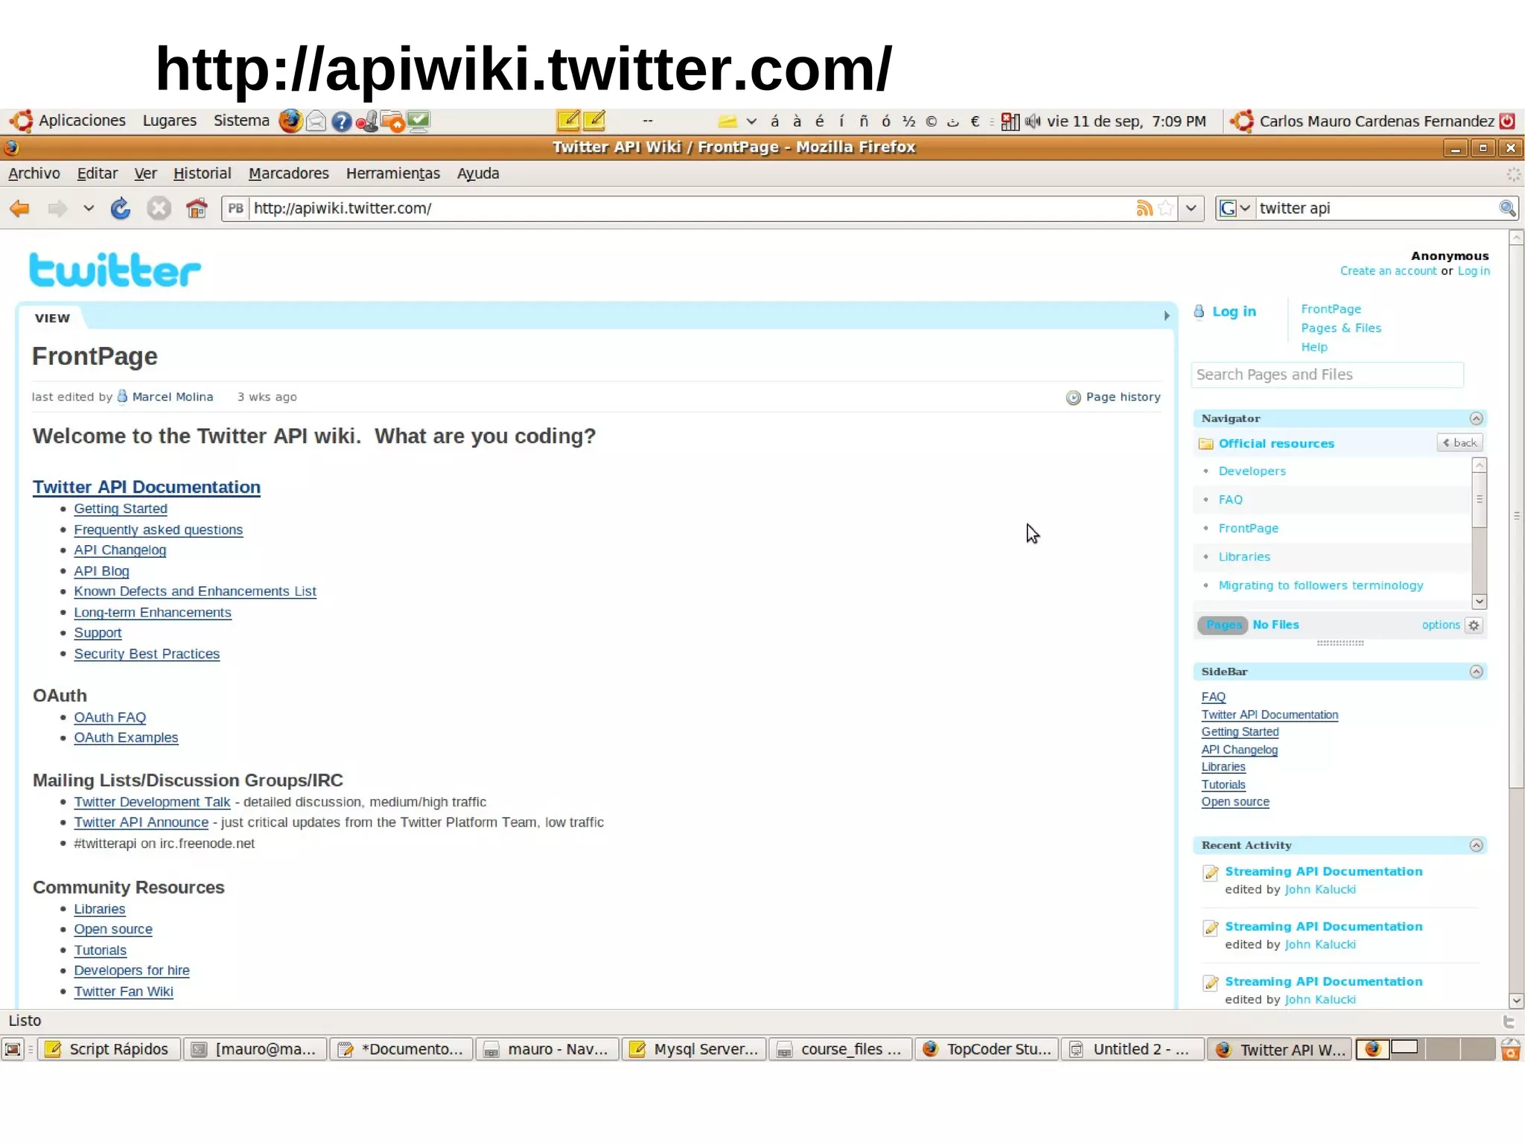
Task: Select the VIEW tab
Action: [52, 318]
